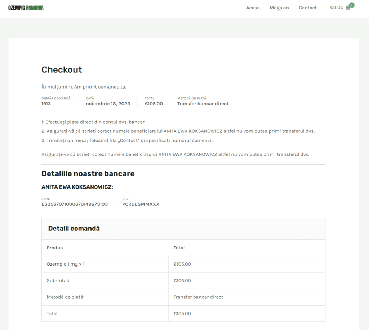Click the IBAN number ES3567071000670149873193

tap(75, 204)
